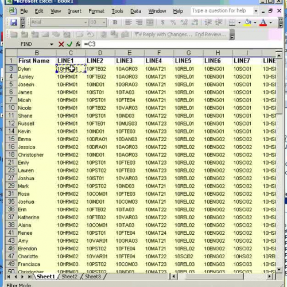Screen dimensions: 287x287
Task: Click Reply with Changes button
Action: (163, 34)
